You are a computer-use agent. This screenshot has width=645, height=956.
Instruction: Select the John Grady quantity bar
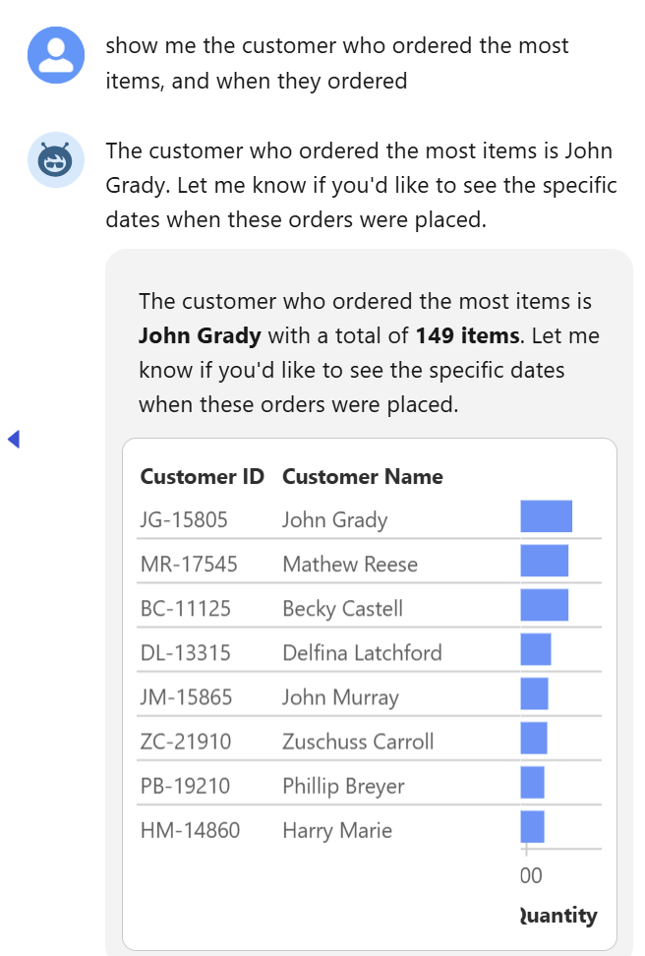click(547, 516)
